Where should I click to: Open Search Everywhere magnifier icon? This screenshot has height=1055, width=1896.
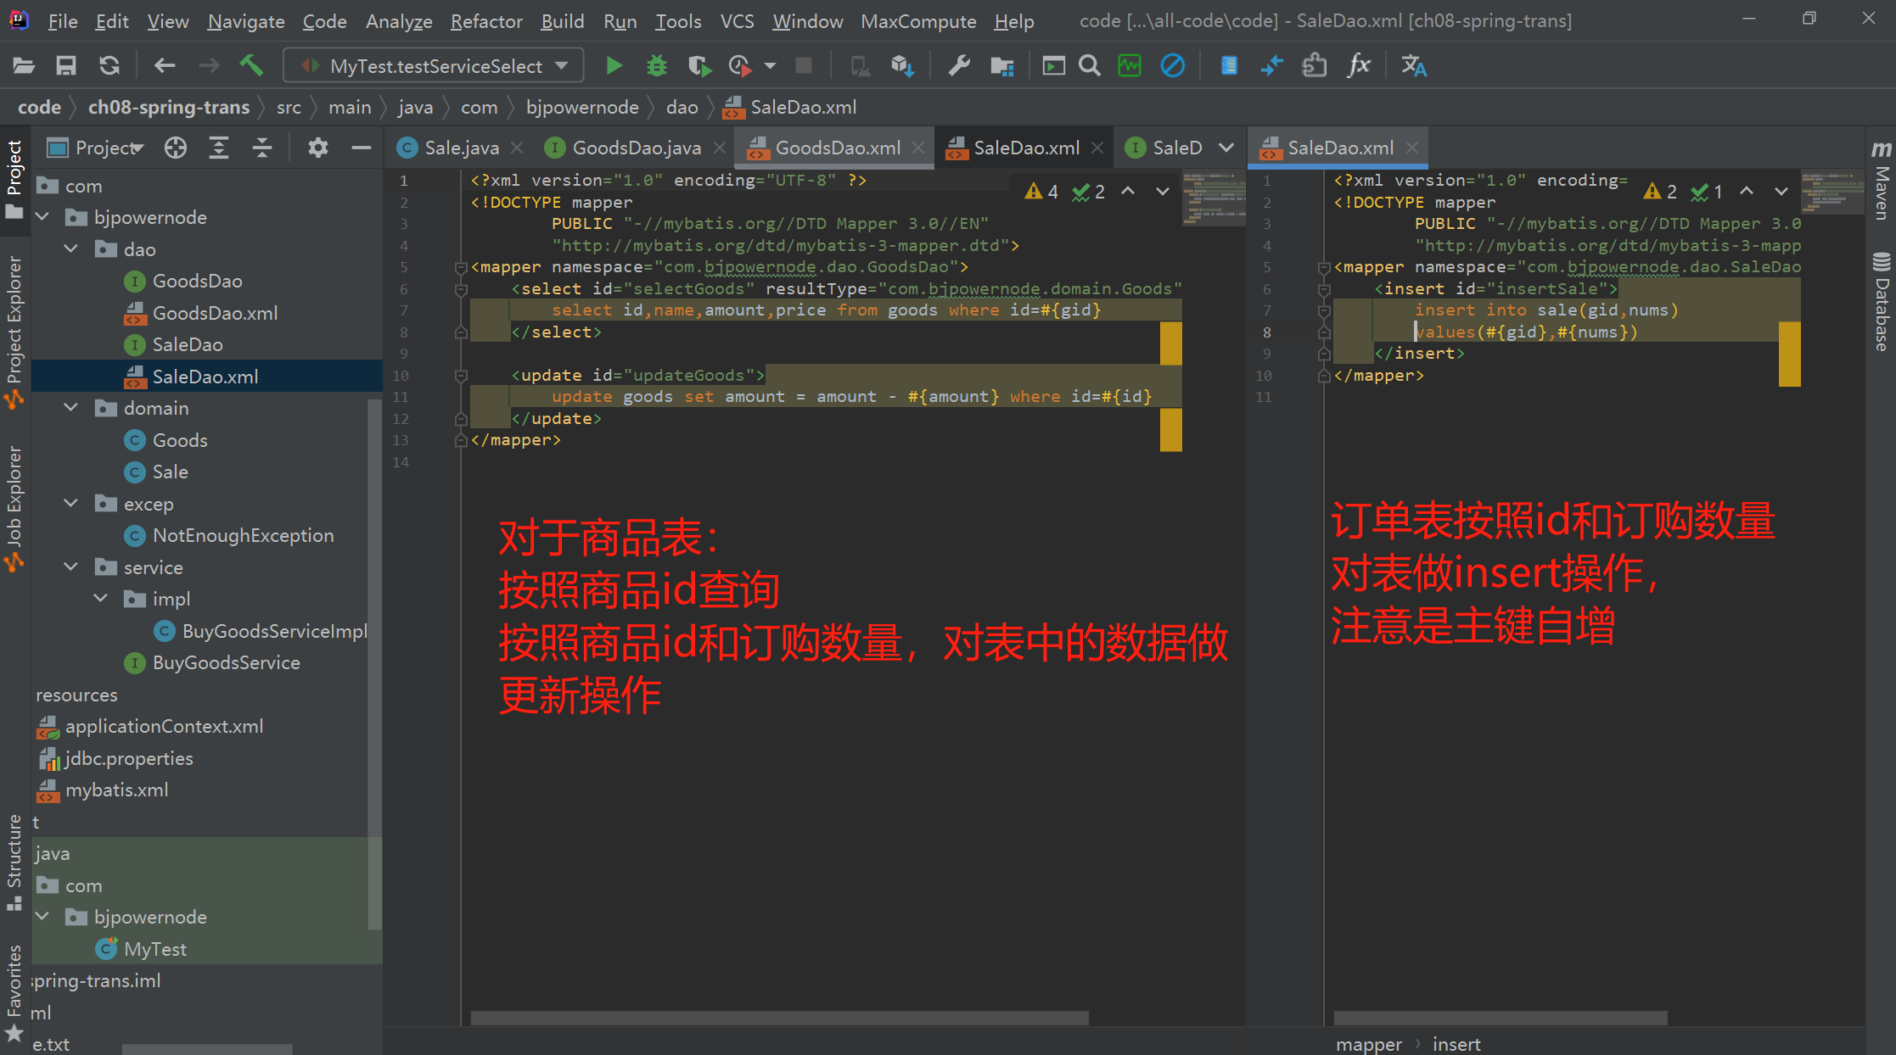(x=1090, y=65)
